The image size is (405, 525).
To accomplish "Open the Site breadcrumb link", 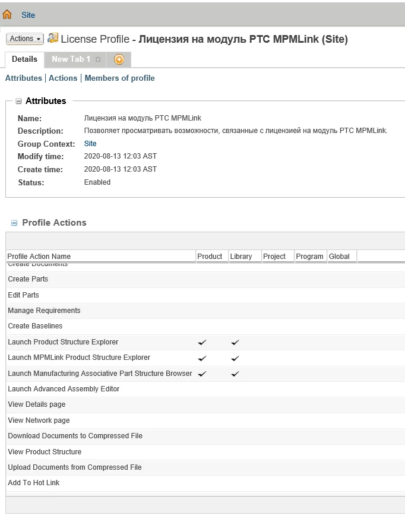I will click(x=28, y=15).
